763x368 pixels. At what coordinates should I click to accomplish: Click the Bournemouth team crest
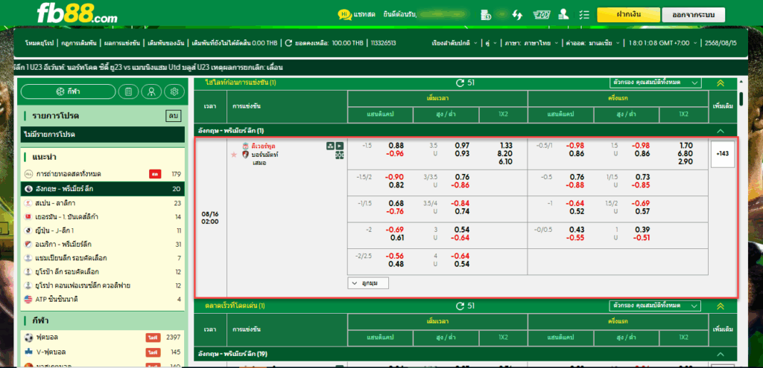point(245,155)
